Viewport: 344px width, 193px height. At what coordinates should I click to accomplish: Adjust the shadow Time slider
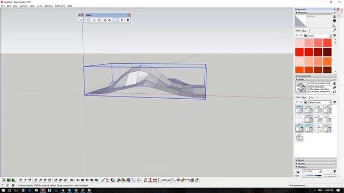(312, 176)
